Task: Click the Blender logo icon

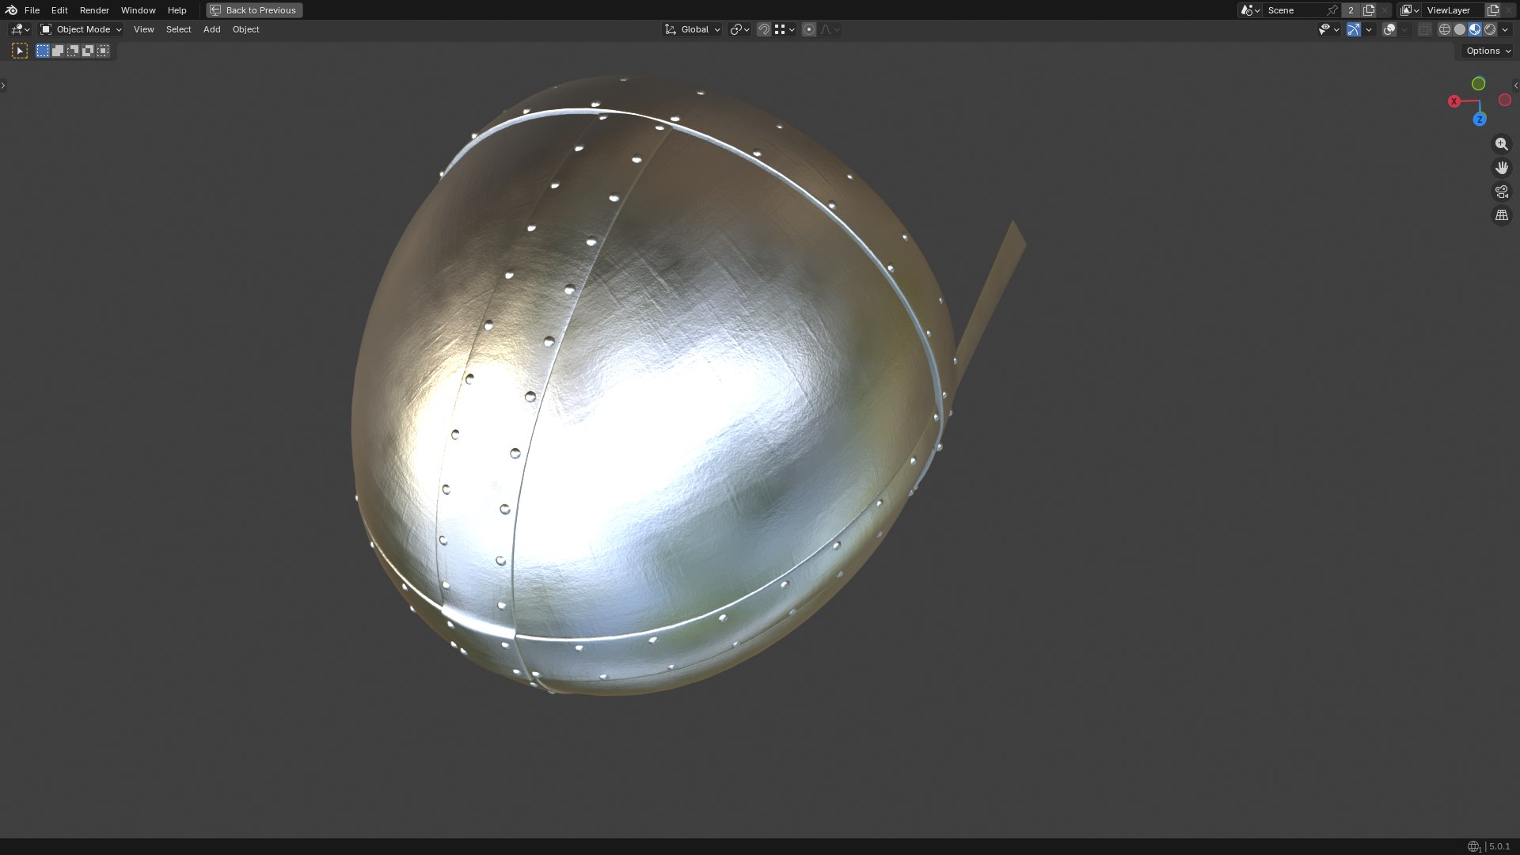Action: point(11,10)
